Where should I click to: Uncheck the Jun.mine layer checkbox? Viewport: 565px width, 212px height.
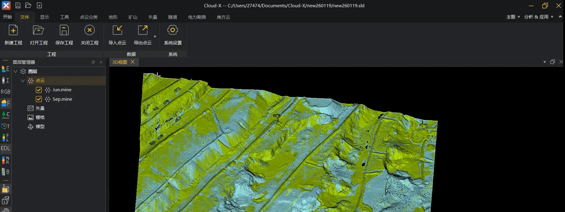coord(39,90)
